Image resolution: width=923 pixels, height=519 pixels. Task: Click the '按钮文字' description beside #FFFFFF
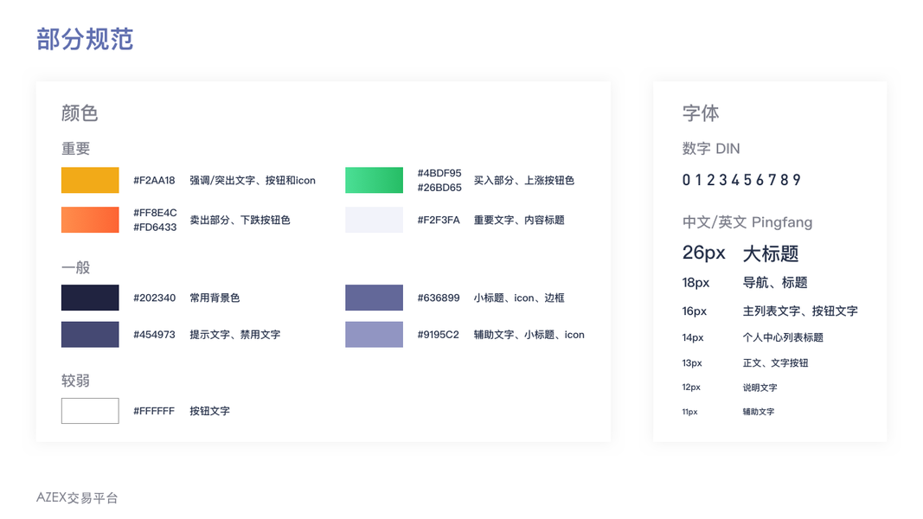pos(209,412)
